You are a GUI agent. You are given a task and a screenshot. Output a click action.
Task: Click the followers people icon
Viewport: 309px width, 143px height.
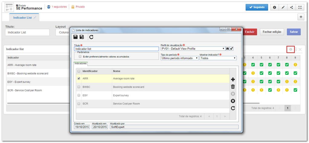(49, 7)
